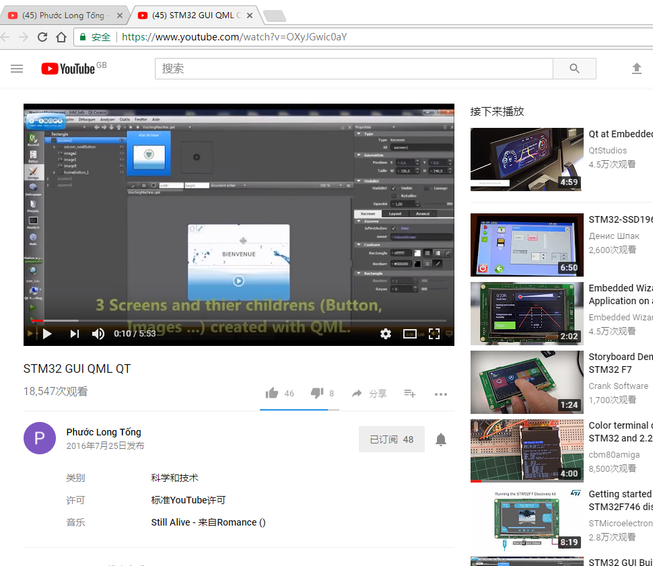This screenshot has height=566, width=653.
Task: Open the channel avatar P
Action: coord(40,438)
